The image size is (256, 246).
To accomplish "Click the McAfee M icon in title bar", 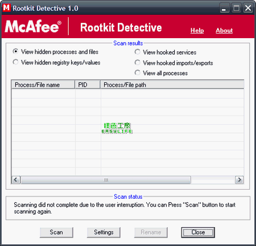I will click(x=6, y=8).
